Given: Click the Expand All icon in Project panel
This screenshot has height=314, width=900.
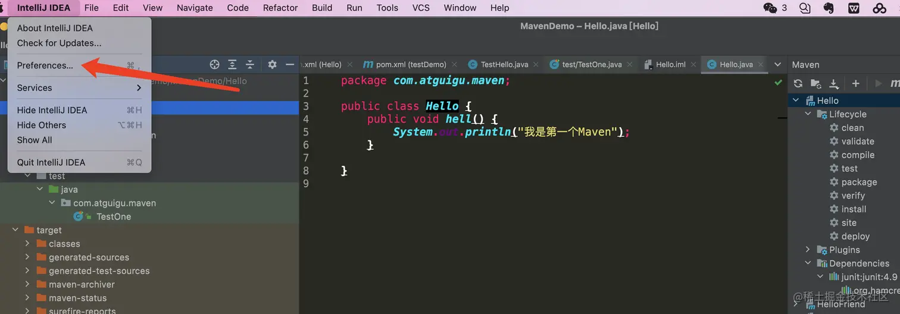Looking at the screenshot, I should 233,65.
